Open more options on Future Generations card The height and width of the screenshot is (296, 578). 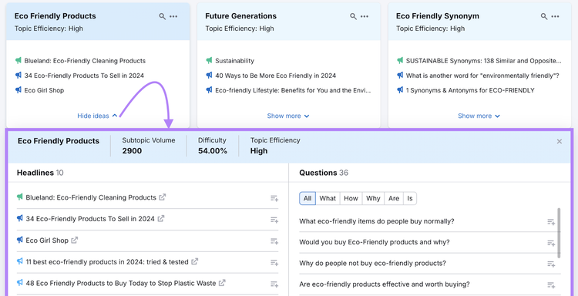(365, 17)
